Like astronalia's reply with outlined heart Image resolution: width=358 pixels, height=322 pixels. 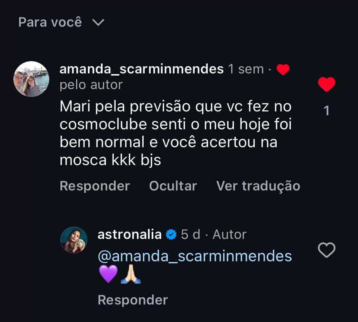pyautogui.click(x=327, y=250)
